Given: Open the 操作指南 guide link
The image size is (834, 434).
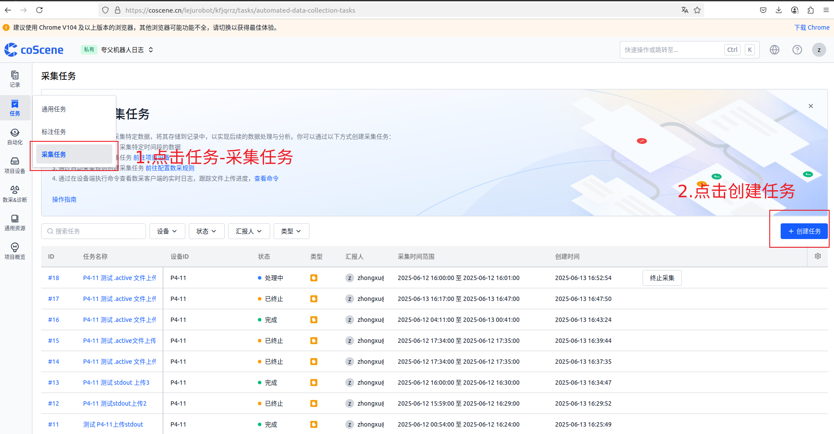Looking at the screenshot, I should [x=64, y=199].
